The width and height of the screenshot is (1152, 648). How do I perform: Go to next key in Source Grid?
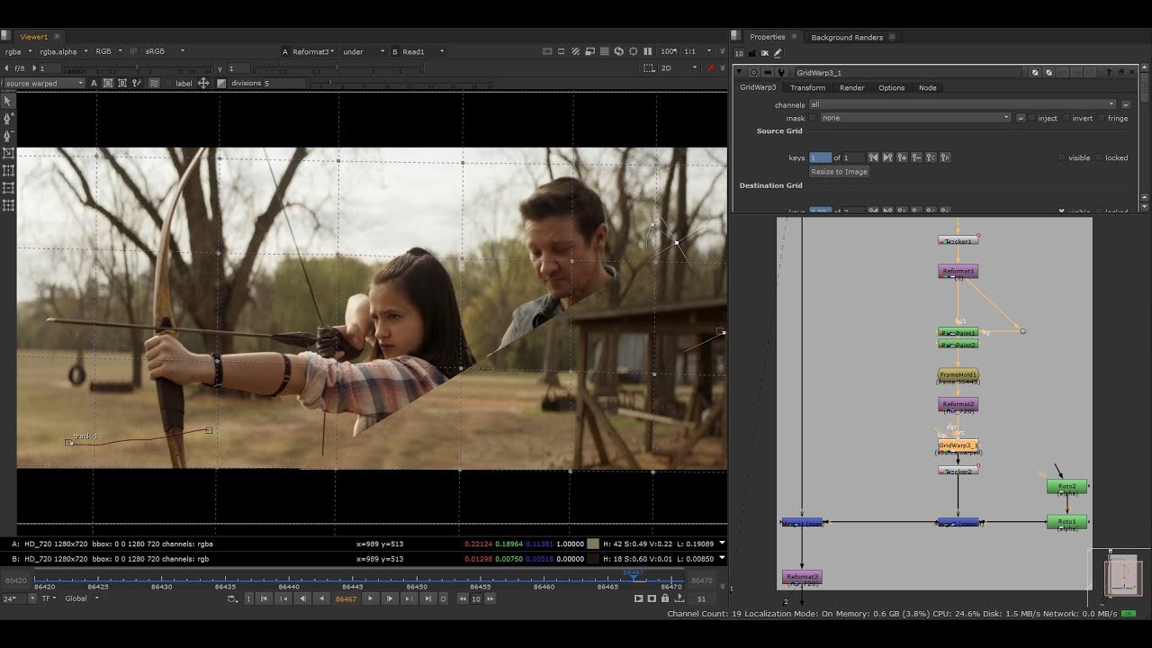(x=887, y=157)
